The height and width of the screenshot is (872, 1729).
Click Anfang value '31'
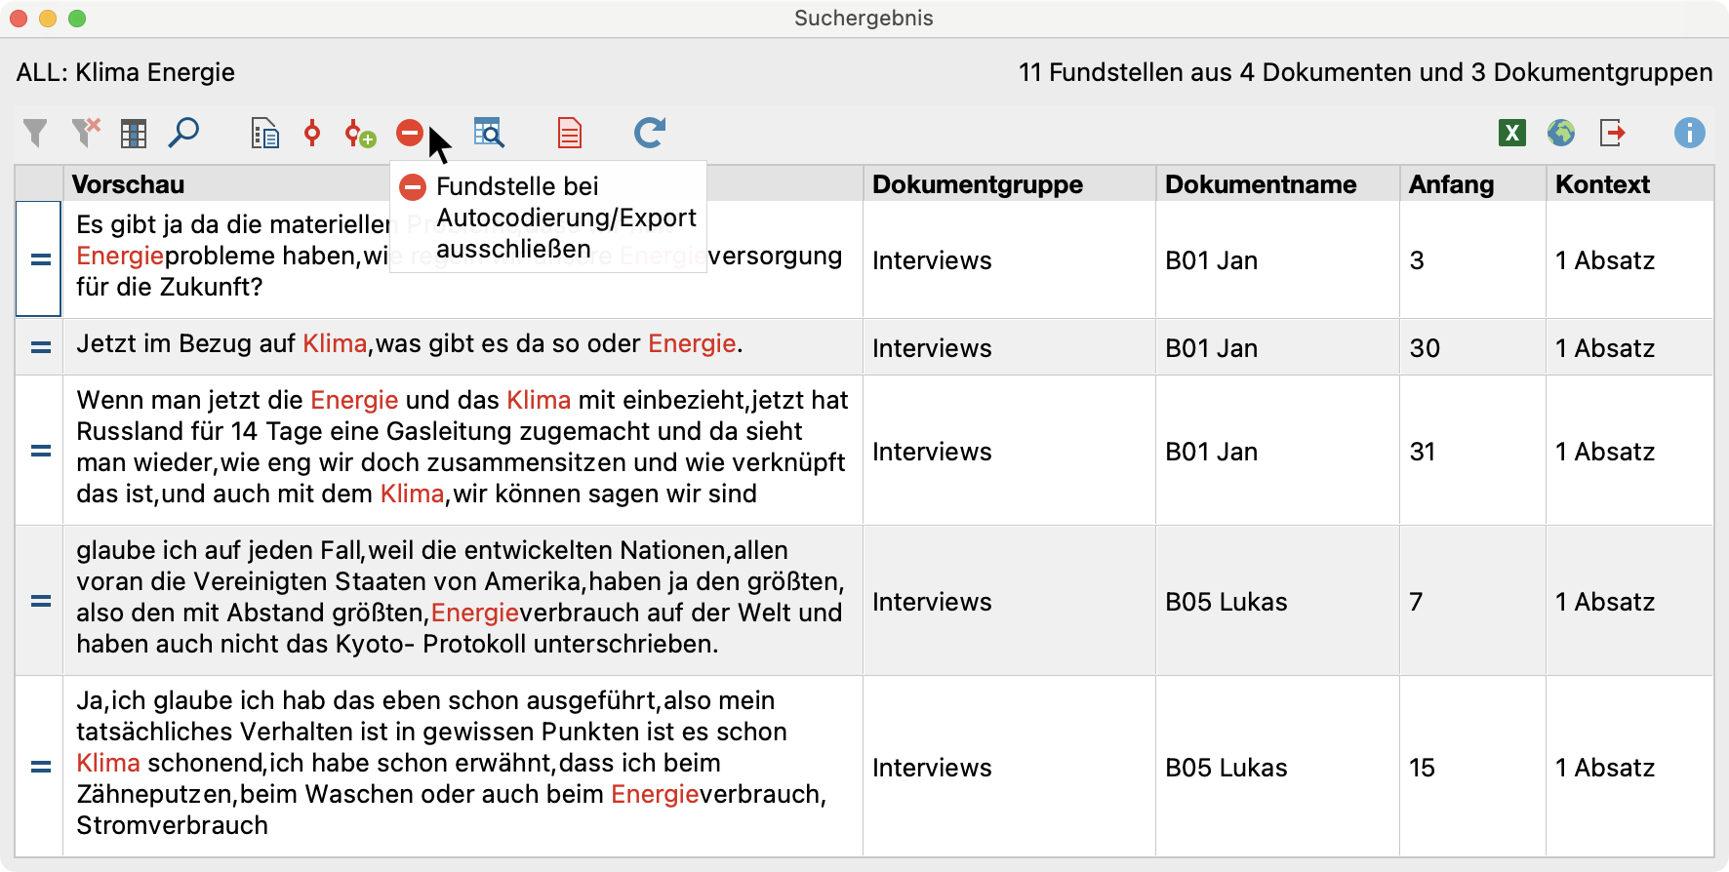(1423, 452)
